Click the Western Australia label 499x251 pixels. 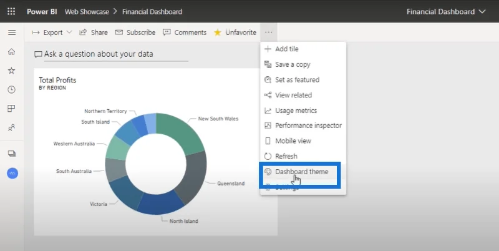(x=74, y=144)
